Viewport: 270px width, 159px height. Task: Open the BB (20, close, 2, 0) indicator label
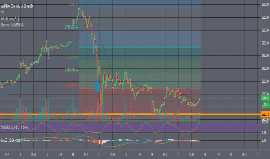(10, 19)
